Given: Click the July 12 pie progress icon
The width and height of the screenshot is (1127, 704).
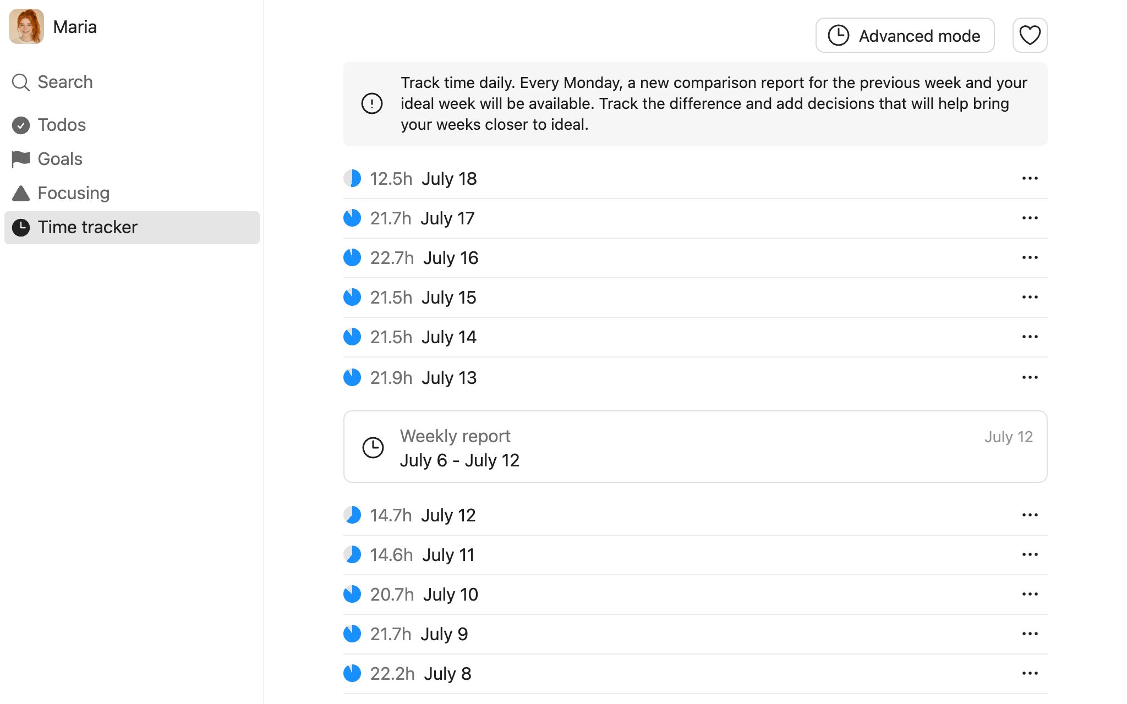Looking at the screenshot, I should 352,515.
